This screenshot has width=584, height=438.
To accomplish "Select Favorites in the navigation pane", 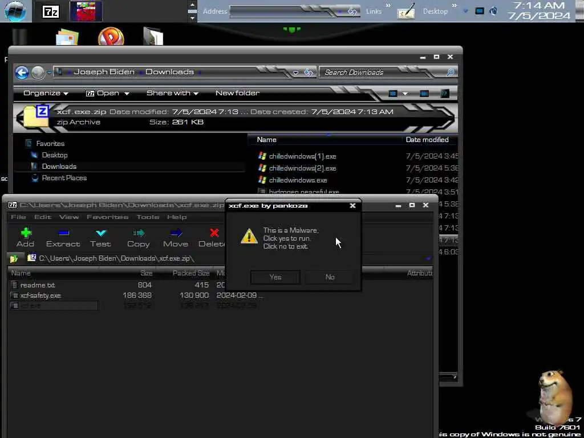I will [x=50, y=143].
